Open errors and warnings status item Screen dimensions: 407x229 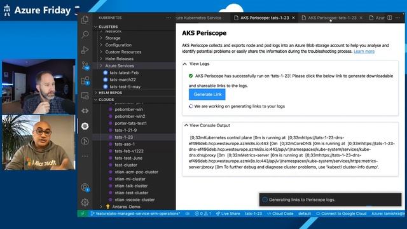pos(203,214)
